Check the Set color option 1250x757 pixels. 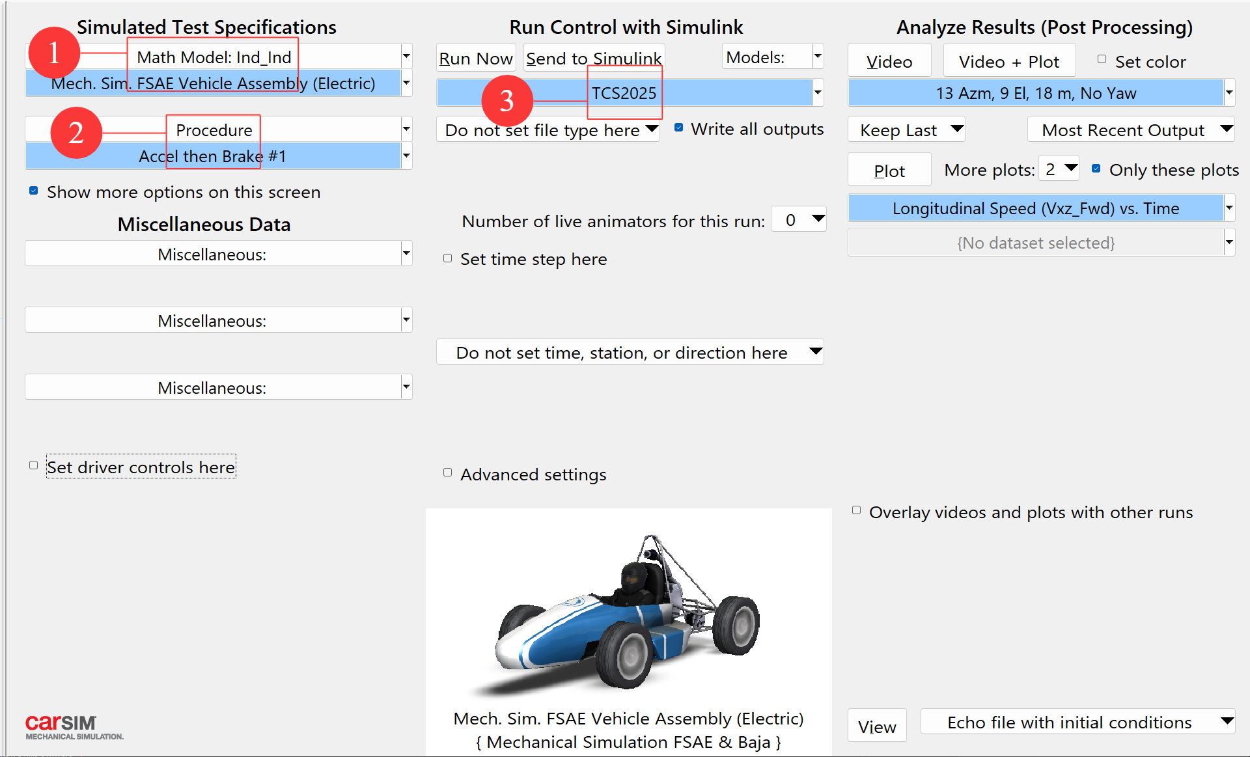(1102, 60)
